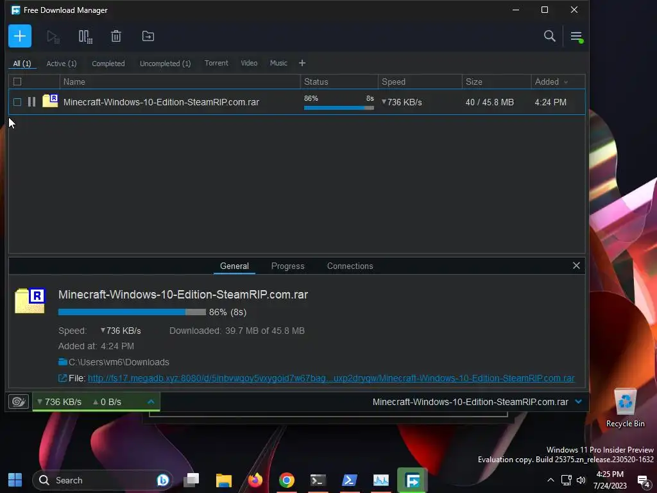Switch to Video filter
The image size is (657, 493).
coord(249,63)
